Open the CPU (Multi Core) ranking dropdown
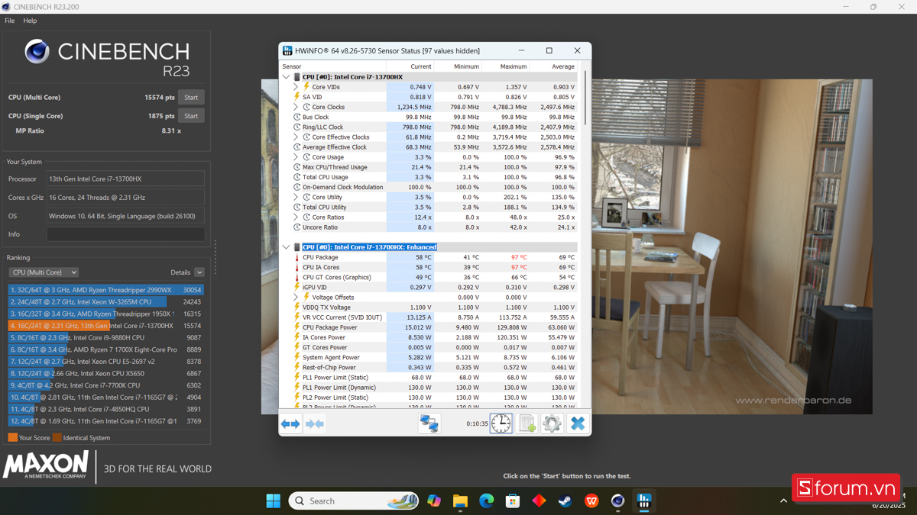 point(44,272)
